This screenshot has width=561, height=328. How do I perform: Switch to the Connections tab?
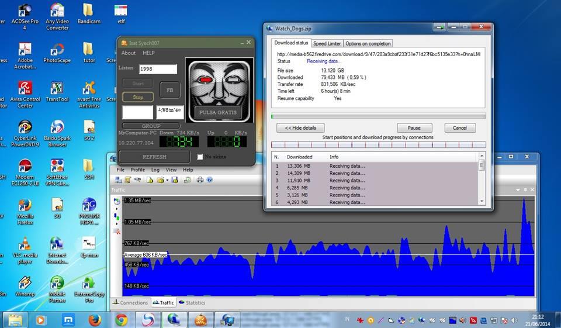pyautogui.click(x=130, y=303)
